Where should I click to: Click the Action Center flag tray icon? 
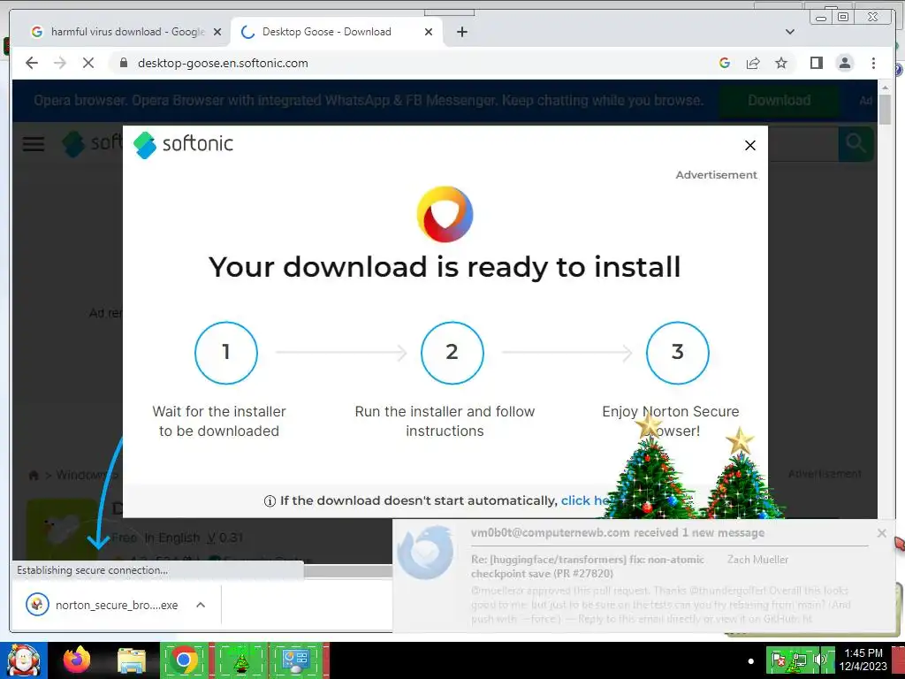(779, 660)
